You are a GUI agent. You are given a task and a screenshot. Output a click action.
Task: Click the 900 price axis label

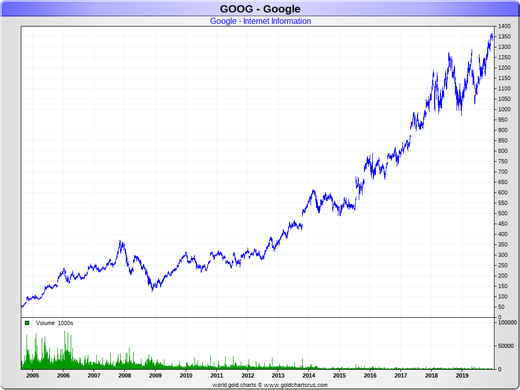click(503, 131)
